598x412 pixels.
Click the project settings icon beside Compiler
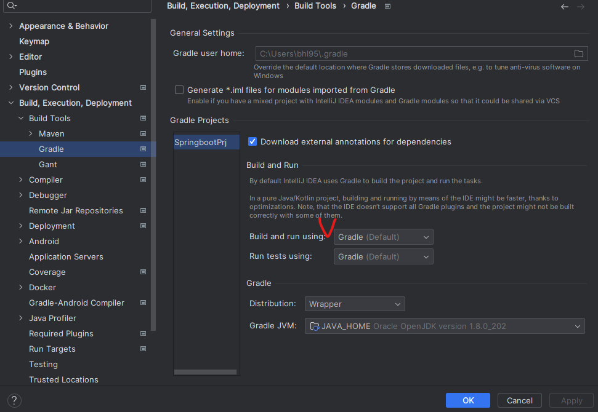click(143, 180)
